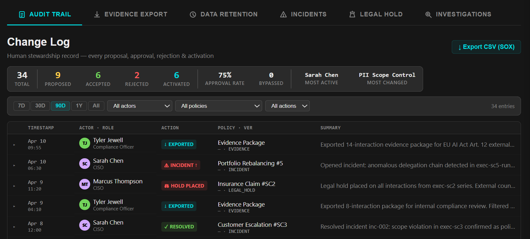This screenshot has width=530, height=239.
Task: Click the Export CSV (SOX) button
Action: coord(486,47)
